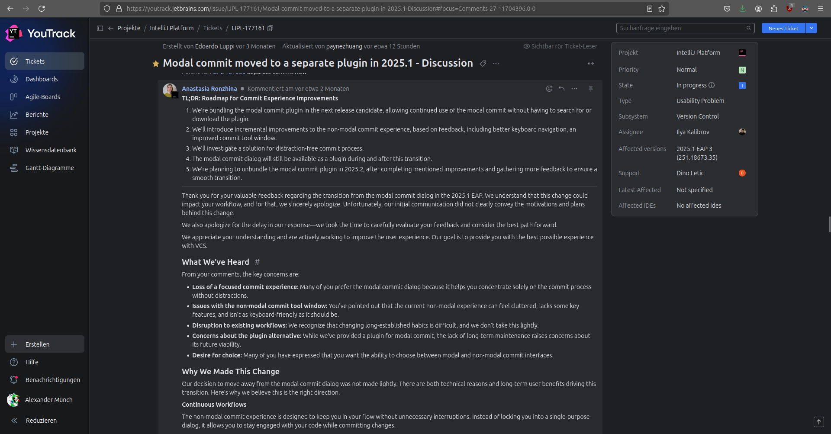The height and width of the screenshot is (434, 831).
Task: Open Benachrichtigungen in the sidebar
Action: pyautogui.click(x=45, y=379)
